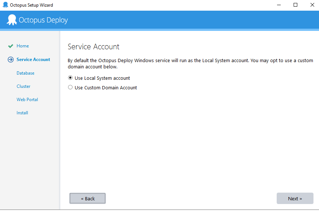Select the Use Local System account option
This screenshot has width=319, height=211.
(70, 78)
